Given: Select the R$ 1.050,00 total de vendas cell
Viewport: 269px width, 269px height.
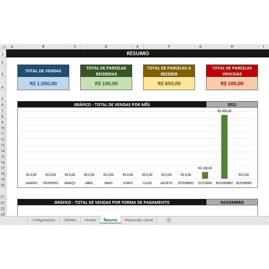Looking at the screenshot, I should (x=43, y=83).
